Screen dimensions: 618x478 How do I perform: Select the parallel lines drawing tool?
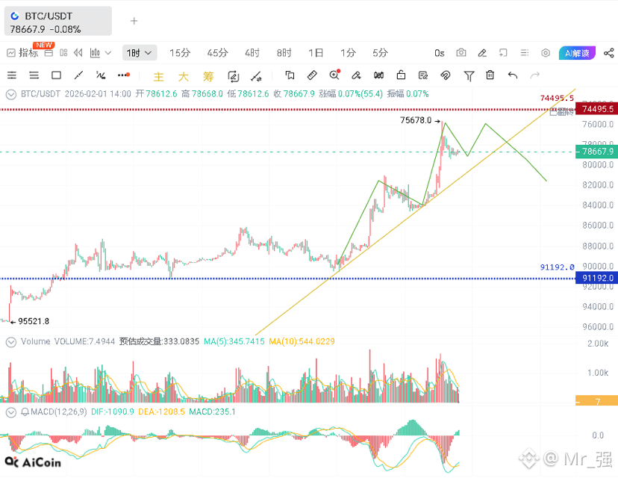[x=34, y=75]
